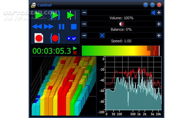Fast forward with the double-right-arrow button
Viewport: 193px width, 118px height.
point(49,27)
